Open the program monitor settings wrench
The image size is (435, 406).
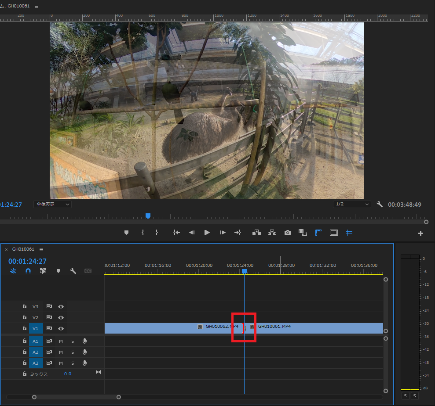[380, 205]
